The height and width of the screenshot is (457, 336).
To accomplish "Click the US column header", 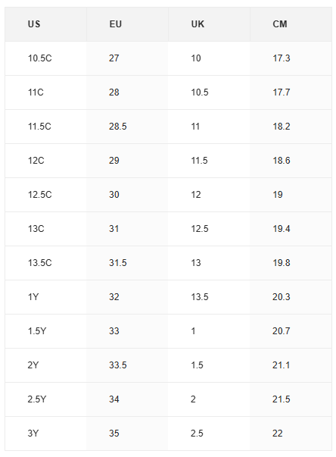I will click(x=45, y=24).
